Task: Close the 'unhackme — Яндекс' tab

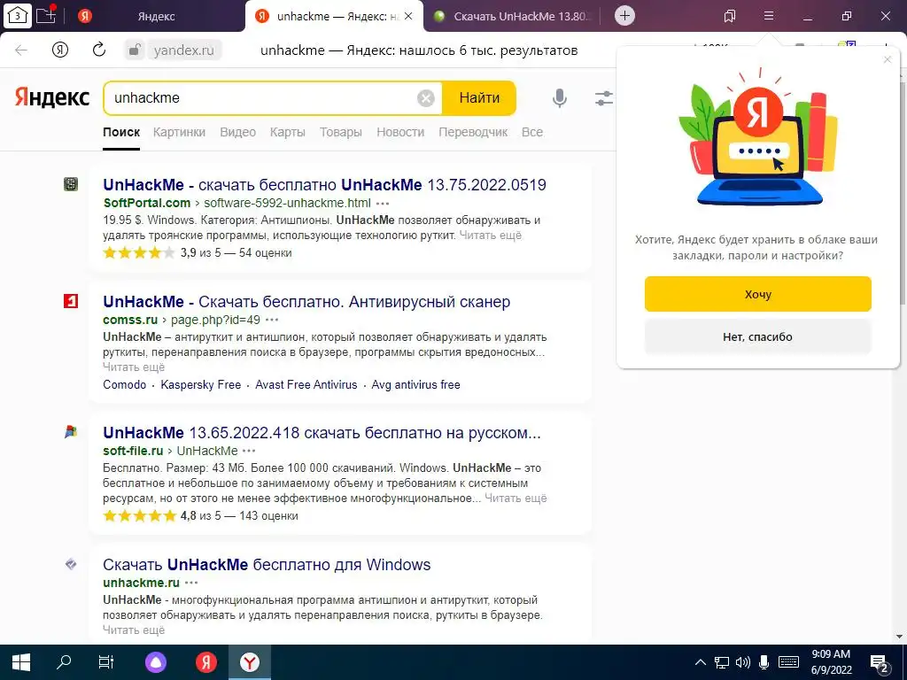Action: pyautogui.click(x=408, y=16)
